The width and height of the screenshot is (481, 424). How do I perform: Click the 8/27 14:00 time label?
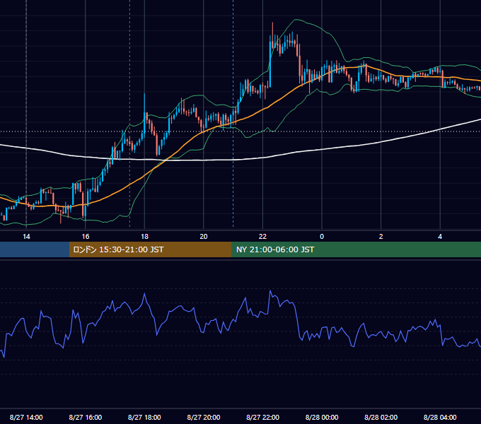coord(26,417)
